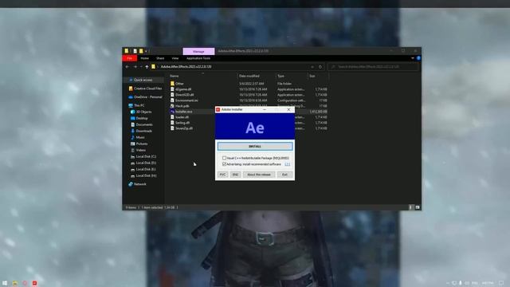This screenshot has height=287, width=510.
Task: Click the red Adobe icon on taskbar
Action: pos(34,283)
